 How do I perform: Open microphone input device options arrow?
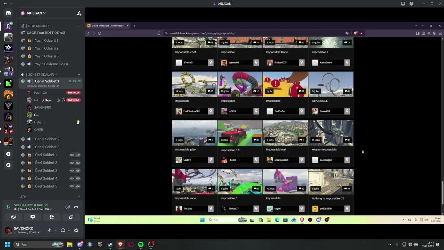pos(55,230)
